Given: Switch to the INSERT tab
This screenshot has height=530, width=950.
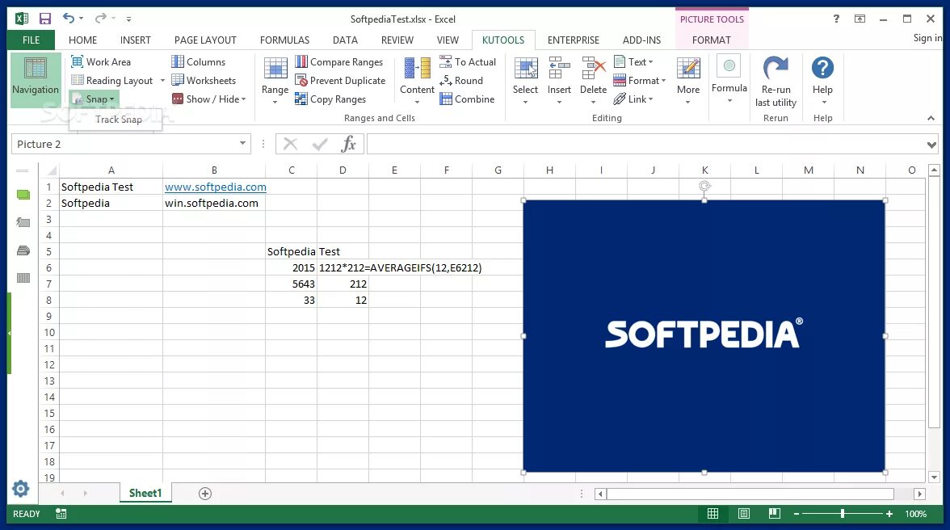Looking at the screenshot, I should tap(135, 40).
